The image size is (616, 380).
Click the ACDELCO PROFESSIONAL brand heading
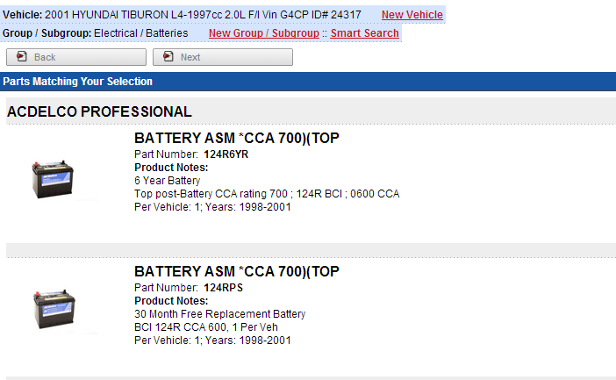pyautogui.click(x=99, y=111)
